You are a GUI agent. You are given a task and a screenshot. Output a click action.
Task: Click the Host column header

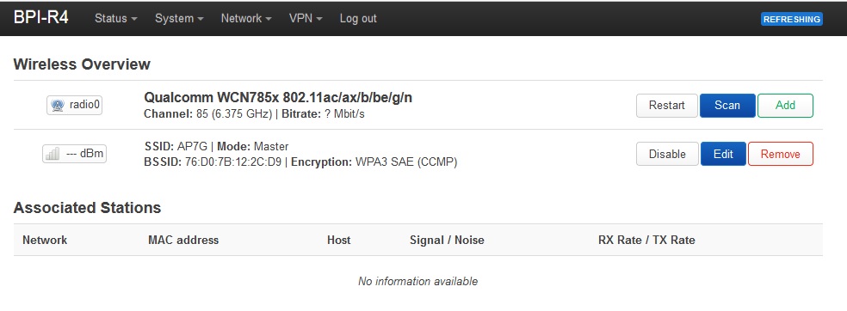pyautogui.click(x=338, y=240)
